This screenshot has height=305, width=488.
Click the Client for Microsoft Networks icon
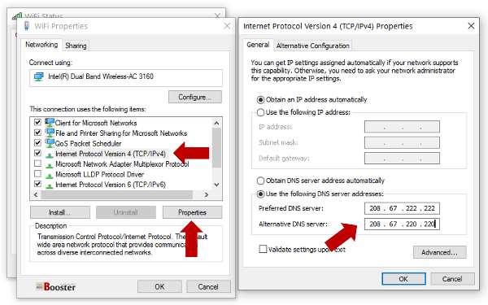pos(50,122)
